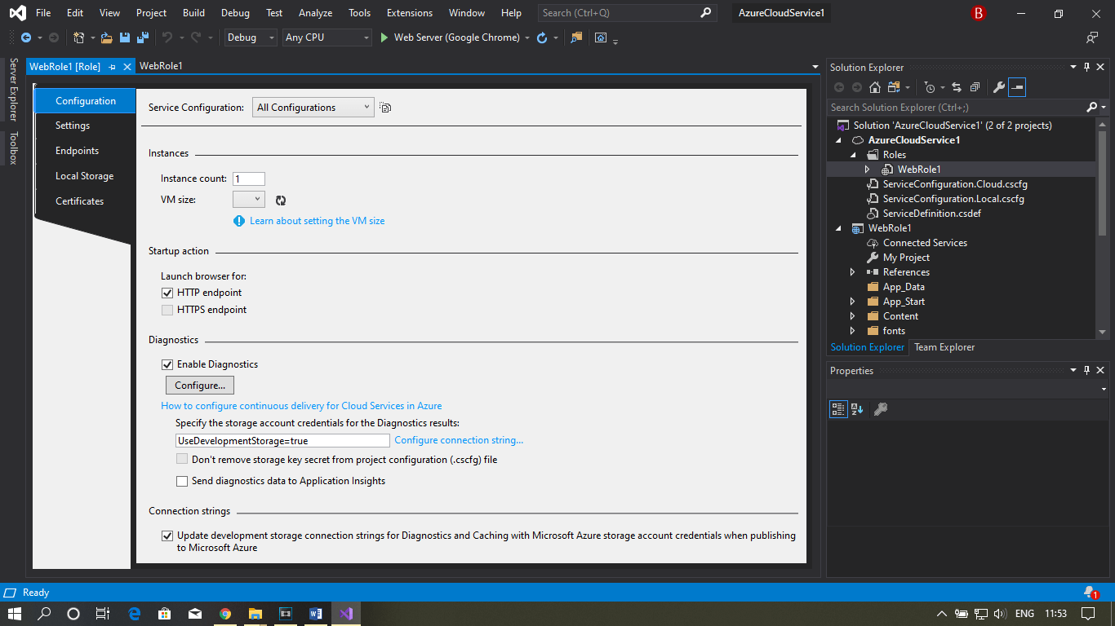
Task: Click the Pending Changes Filter clock icon
Action: (x=930, y=87)
